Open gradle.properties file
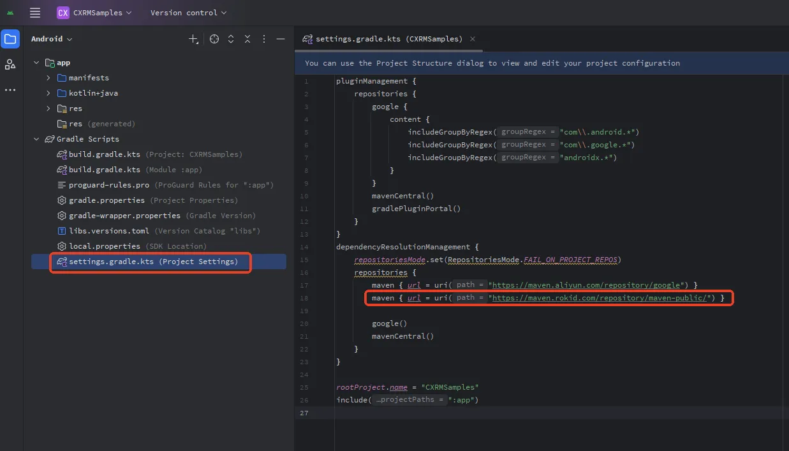 [x=147, y=200]
